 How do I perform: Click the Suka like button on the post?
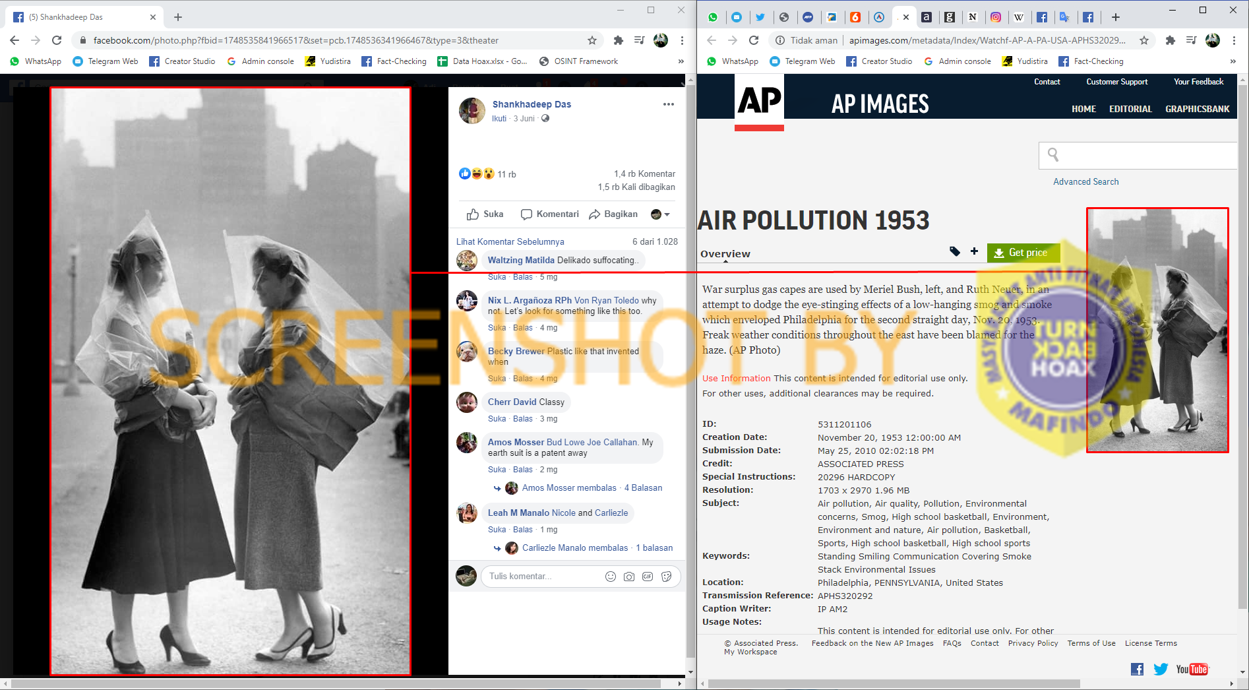485,214
